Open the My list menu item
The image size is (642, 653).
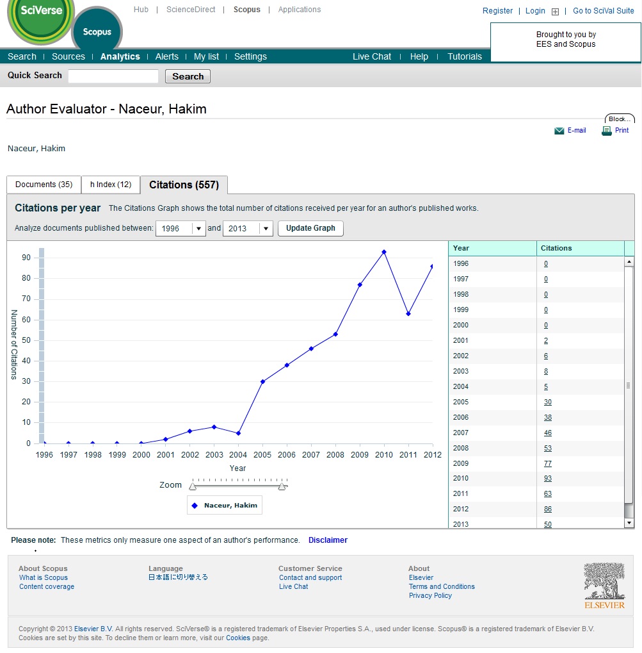206,56
